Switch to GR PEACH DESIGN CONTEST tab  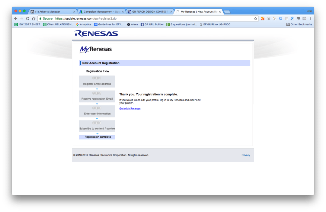pos(149,11)
